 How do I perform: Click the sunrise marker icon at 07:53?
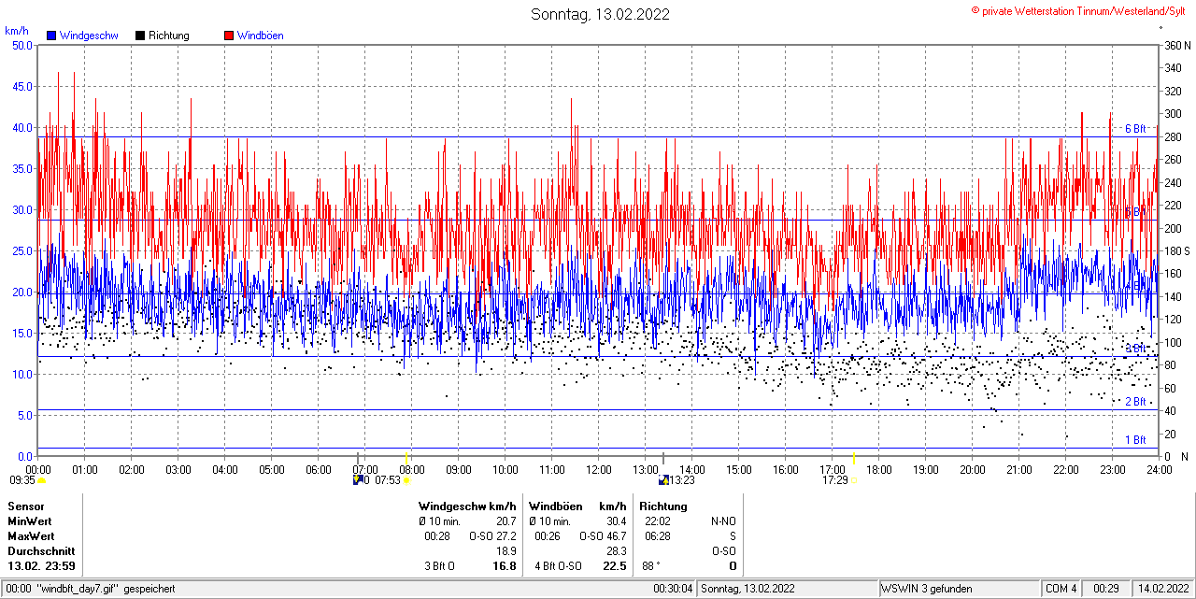[406, 480]
